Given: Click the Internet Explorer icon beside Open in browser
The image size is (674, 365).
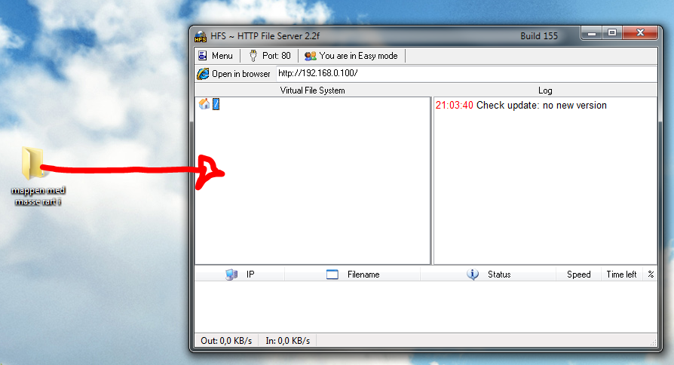Looking at the screenshot, I should pyautogui.click(x=203, y=74).
